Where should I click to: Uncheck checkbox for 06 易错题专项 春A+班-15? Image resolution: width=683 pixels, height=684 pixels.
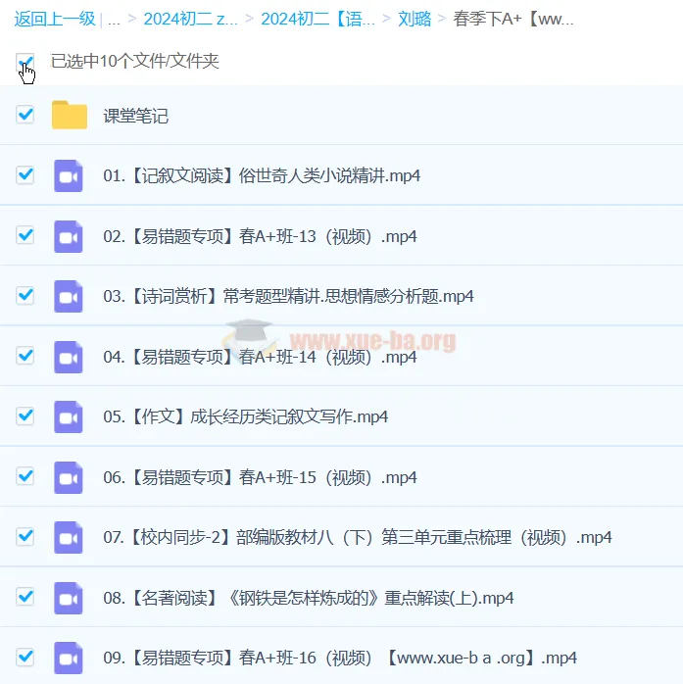pyautogui.click(x=25, y=476)
